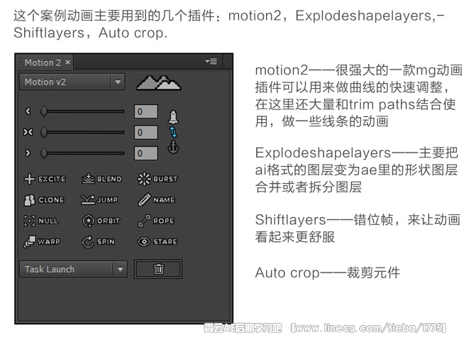This screenshot has width=476, height=340.
Task: Select the Jump tool
Action: (x=99, y=200)
